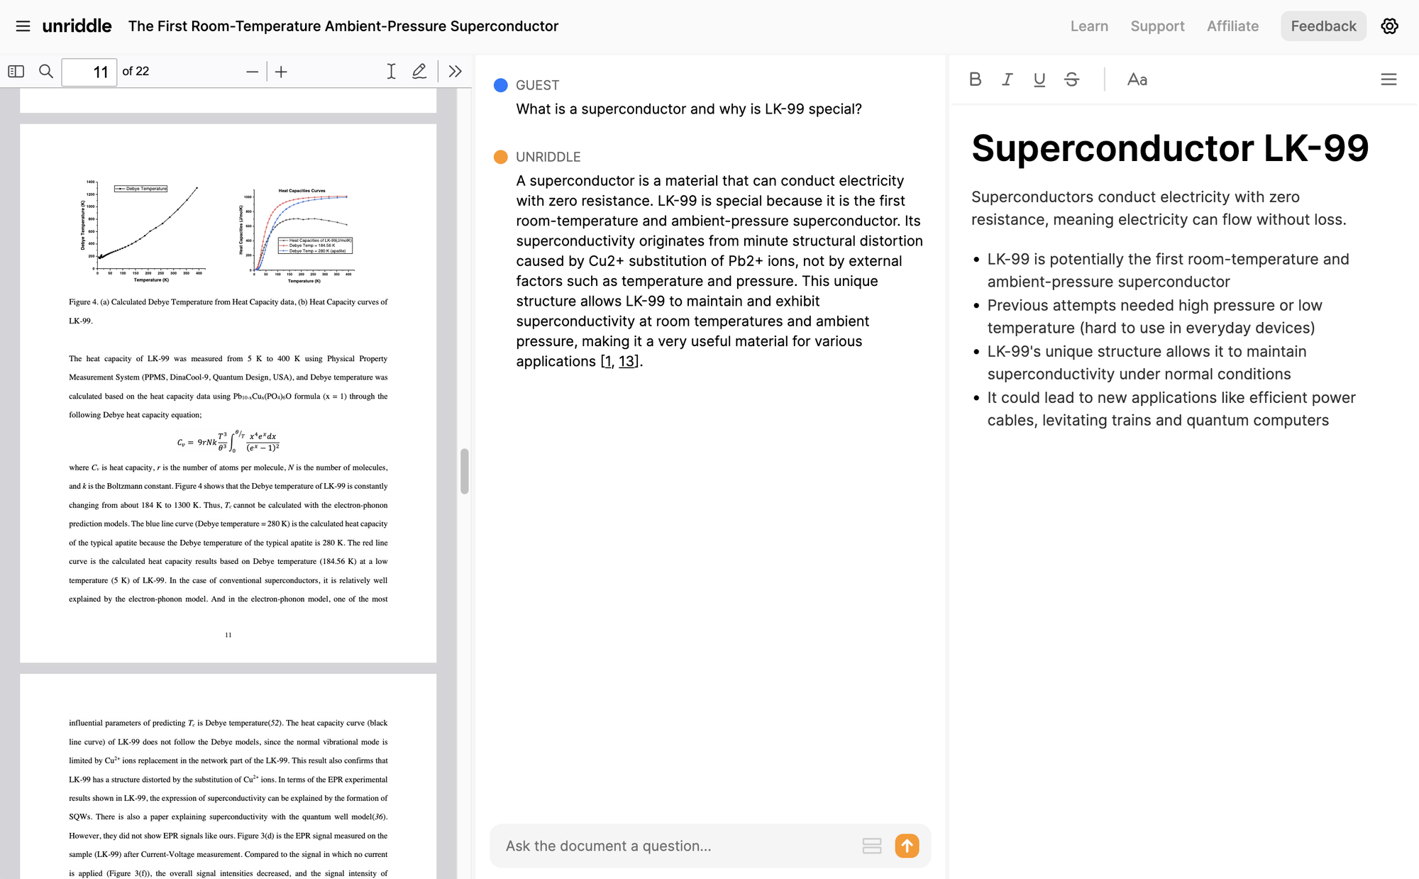This screenshot has height=879, width=1419.
Task: Open the hamburger menu next to the unriddle logo
Action: point(23,26)
